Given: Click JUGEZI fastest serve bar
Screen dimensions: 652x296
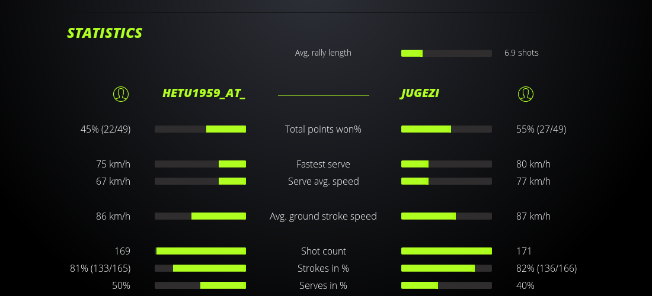Looking at the screenshot, I should (446, 164).
